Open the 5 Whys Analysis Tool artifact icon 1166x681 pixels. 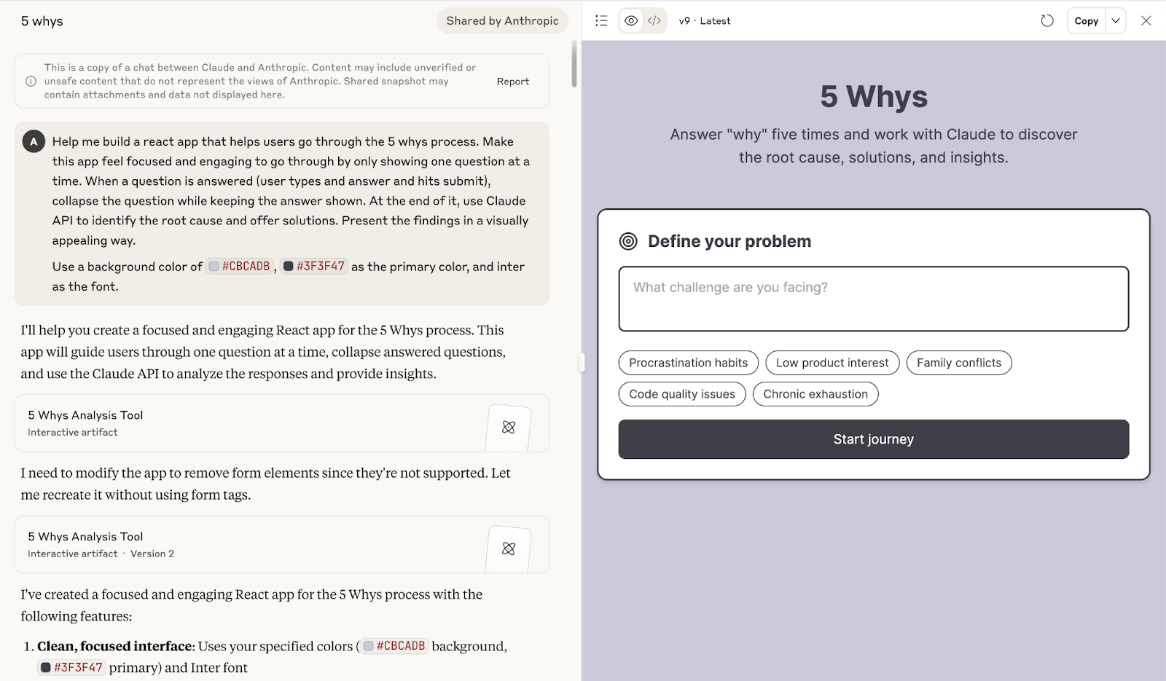(508, 427)
